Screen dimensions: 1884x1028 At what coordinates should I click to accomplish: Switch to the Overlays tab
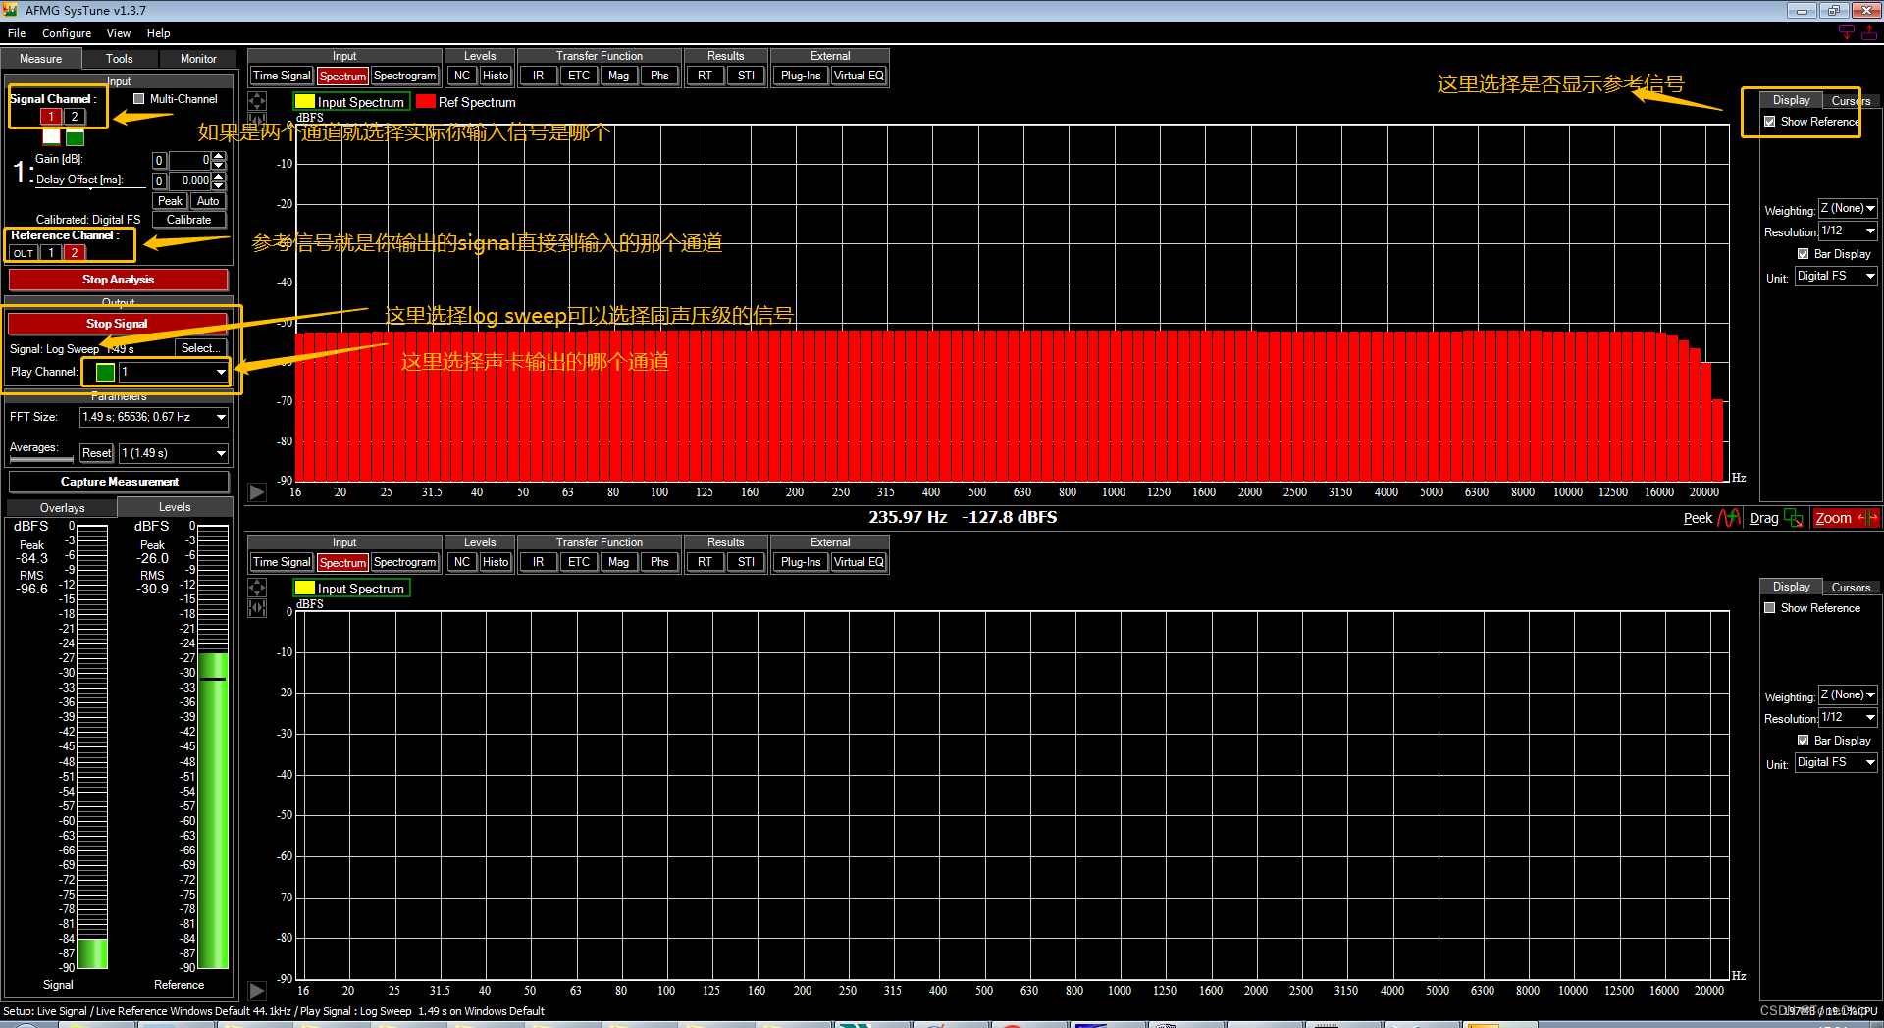[x=62, y=508]
